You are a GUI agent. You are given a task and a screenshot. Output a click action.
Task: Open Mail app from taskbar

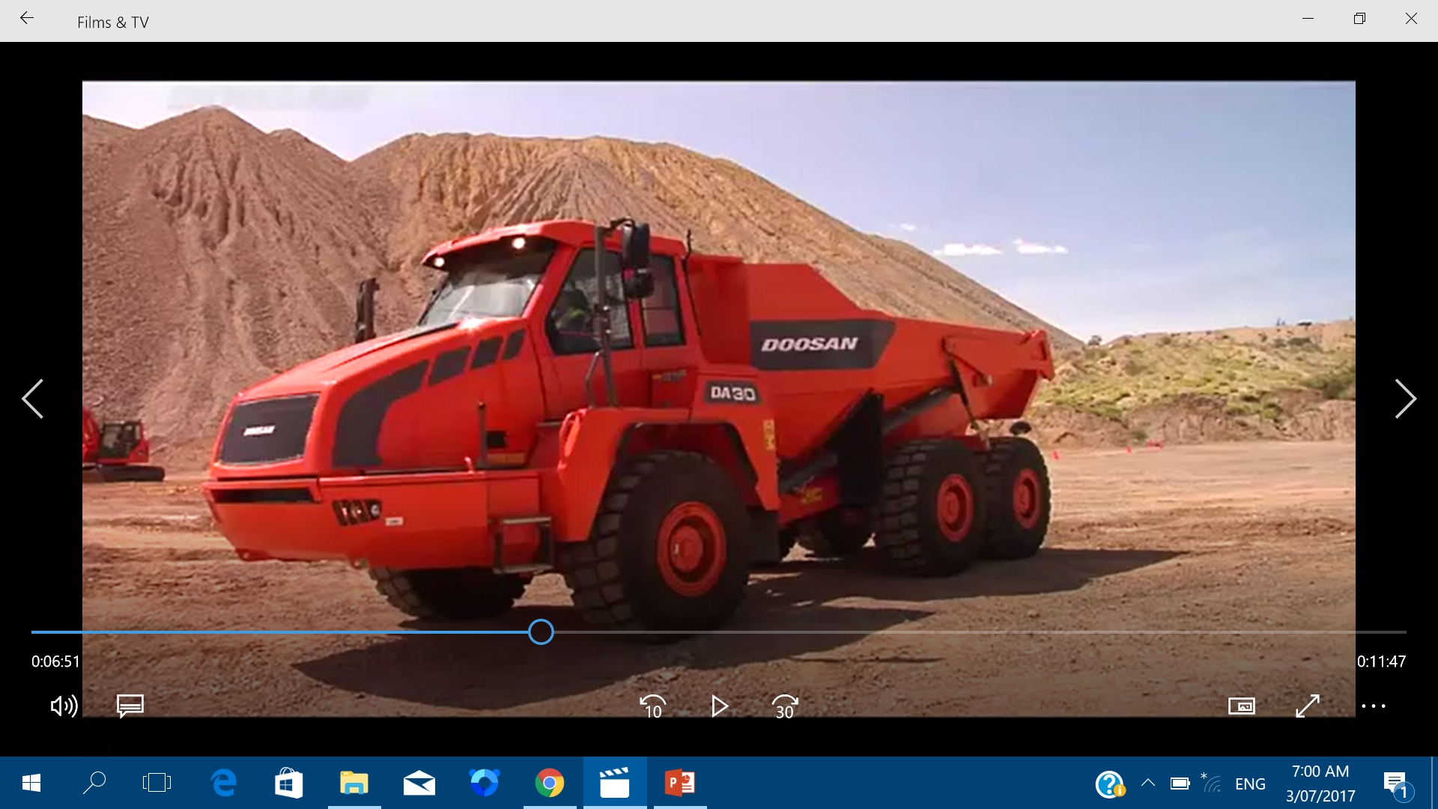pos(419,783)
